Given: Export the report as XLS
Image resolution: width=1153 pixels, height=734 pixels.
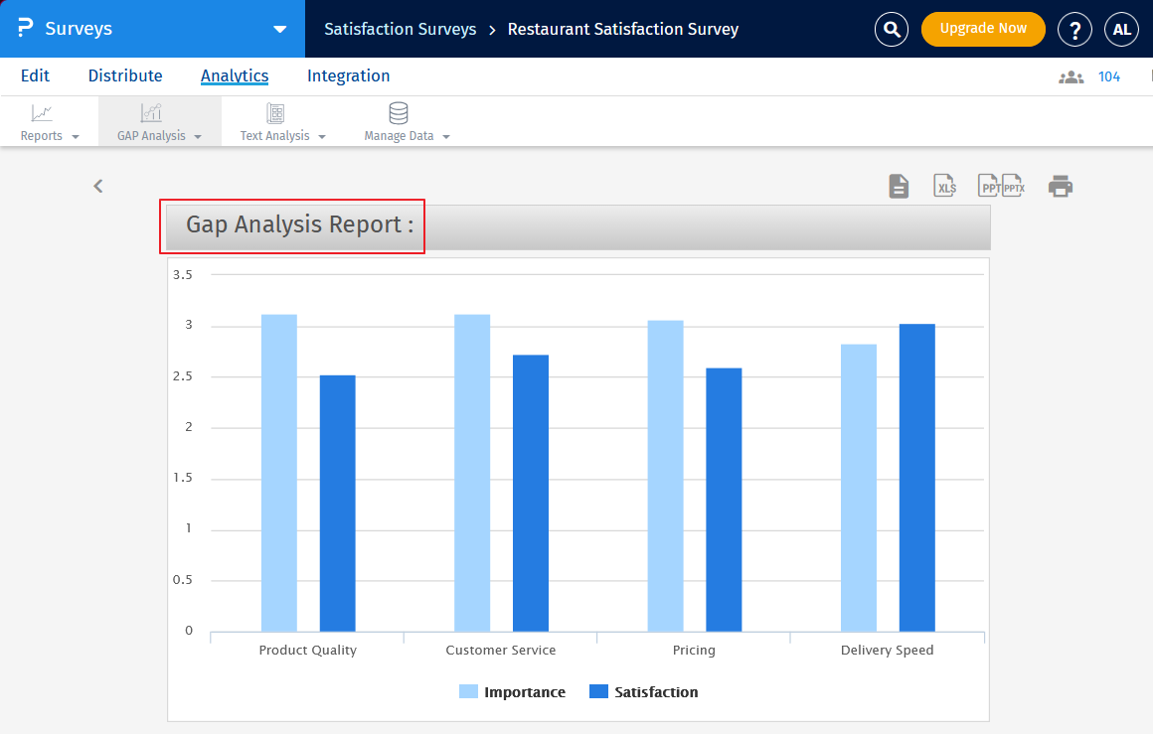Looking at the screenshot, I should coord(945,186).
